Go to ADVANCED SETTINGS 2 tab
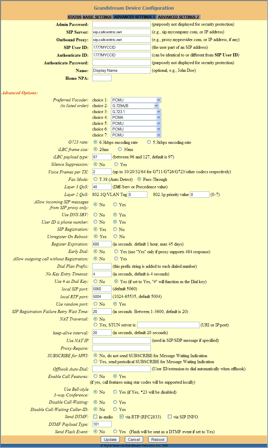 [x=178, y=17]
